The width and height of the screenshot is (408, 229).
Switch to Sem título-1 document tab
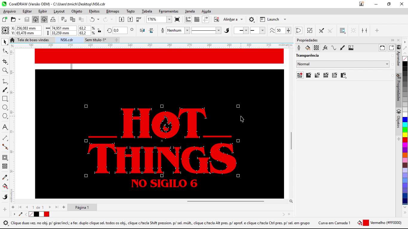click(95, 40)
